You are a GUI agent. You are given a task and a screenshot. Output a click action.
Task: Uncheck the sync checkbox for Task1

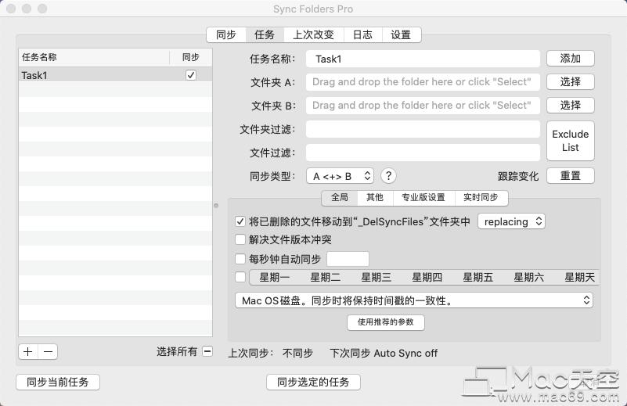[x=191, y=75]
